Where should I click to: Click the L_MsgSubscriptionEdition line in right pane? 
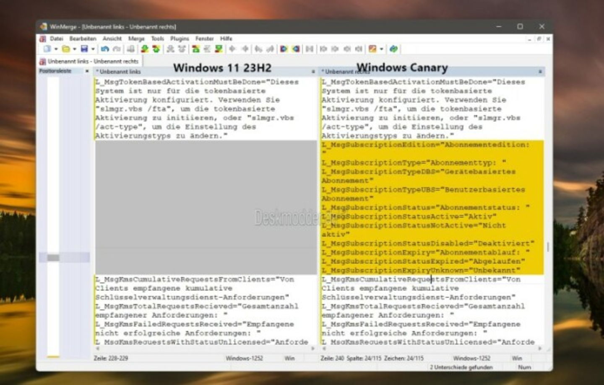pos(425,145)
